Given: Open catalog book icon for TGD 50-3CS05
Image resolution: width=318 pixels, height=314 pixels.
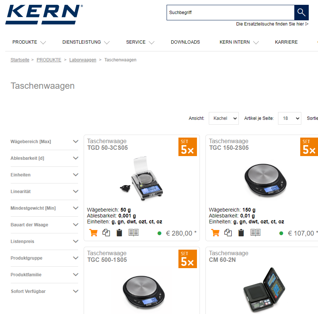Looking at the screenshot, I should coord(134,233).
